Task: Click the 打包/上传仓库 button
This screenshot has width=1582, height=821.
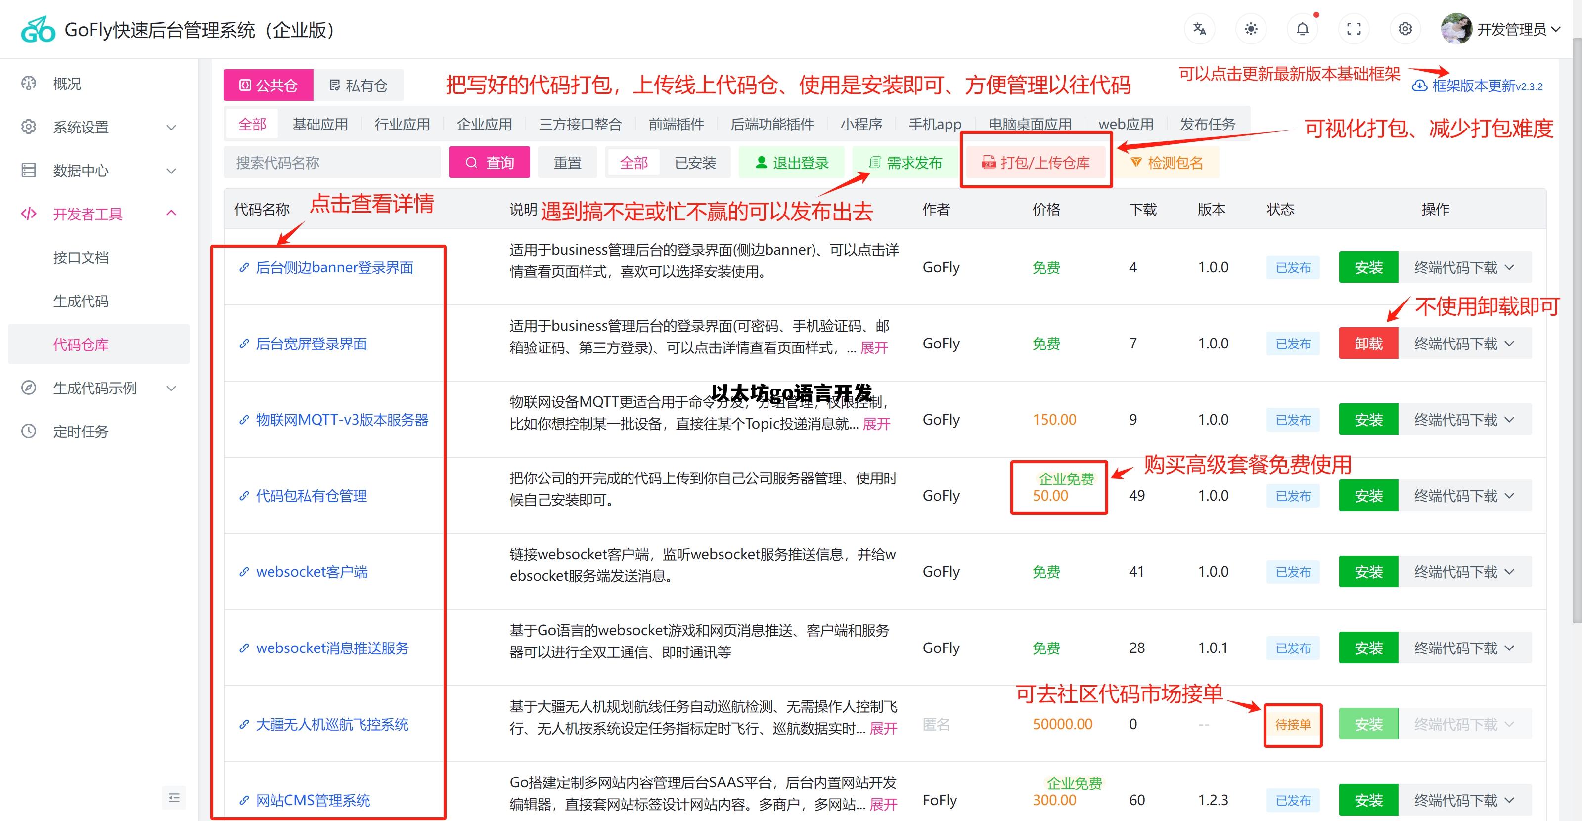Action: coord(1036,163)
